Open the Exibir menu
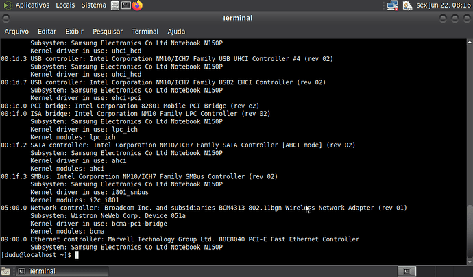473x277 pixels. coord(74,32)
